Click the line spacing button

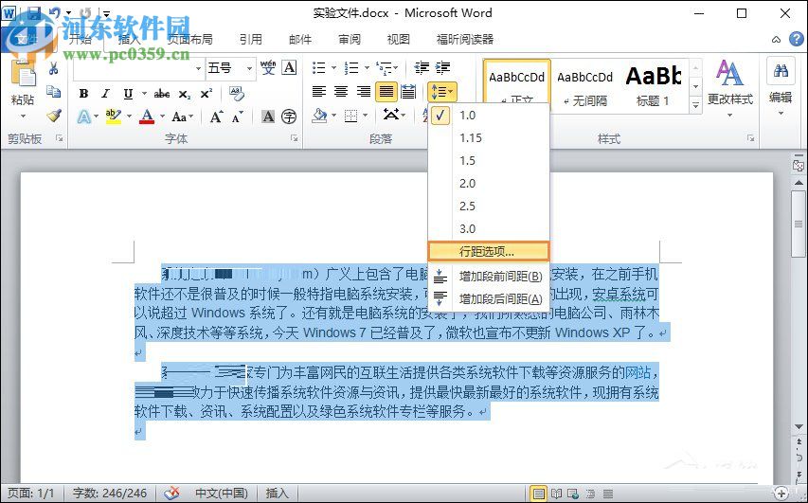point(441,92)
